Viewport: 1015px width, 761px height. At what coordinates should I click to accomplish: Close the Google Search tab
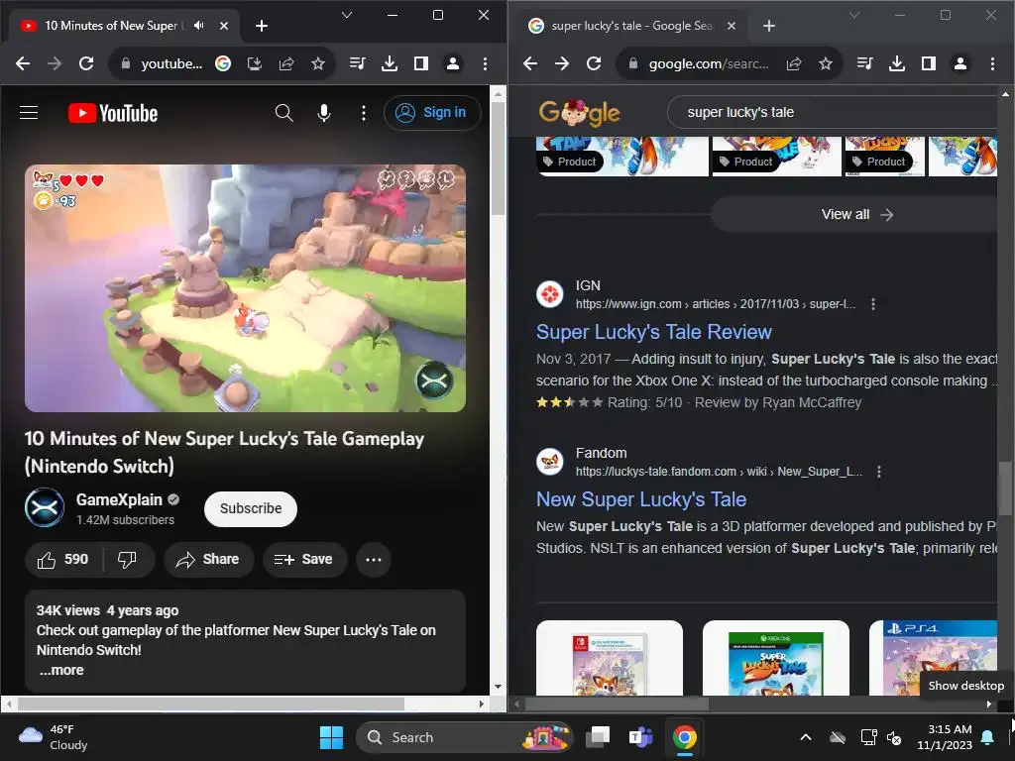coord(731,26)
